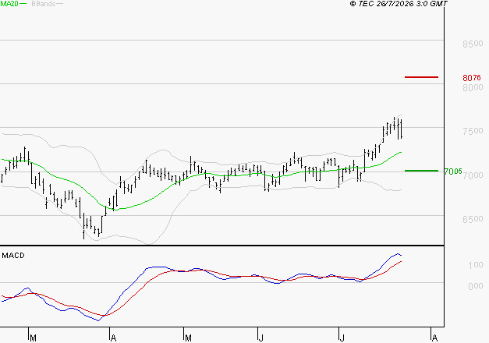Click the MACD 000 axis label
489x343 pixels.
475,286
